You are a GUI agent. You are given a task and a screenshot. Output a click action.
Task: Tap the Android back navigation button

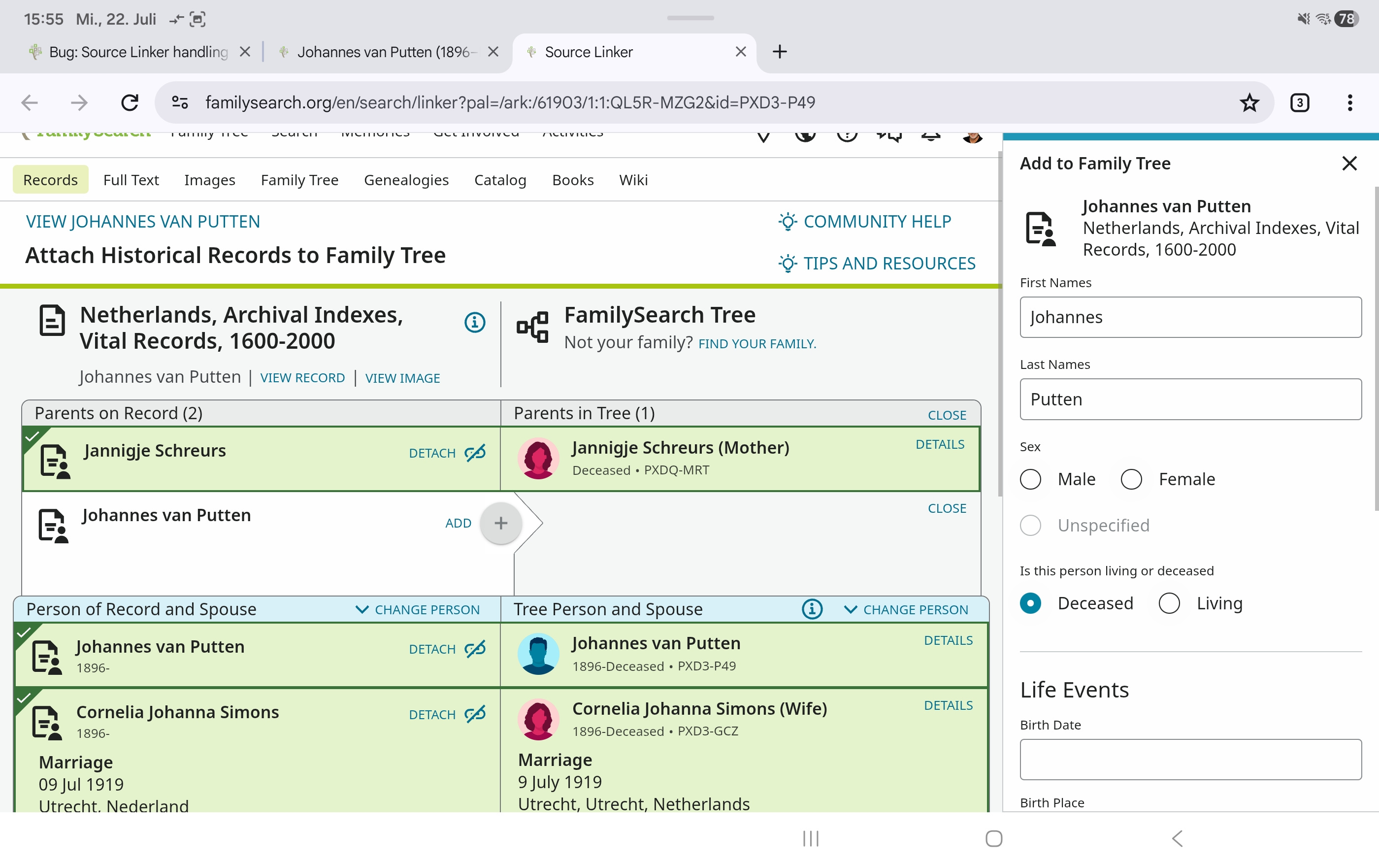click(x=1177, y=838)
